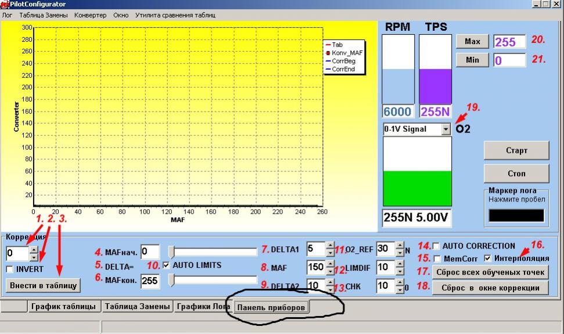Switch to Таблица Замены bottom tab
564x334 pixels.
click(137, 306)
